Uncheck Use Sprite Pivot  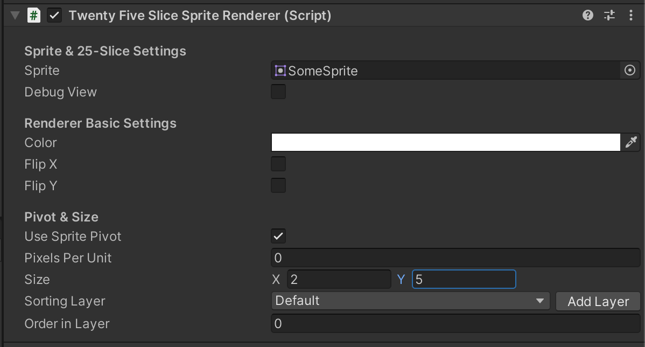[x=278, y=236]
